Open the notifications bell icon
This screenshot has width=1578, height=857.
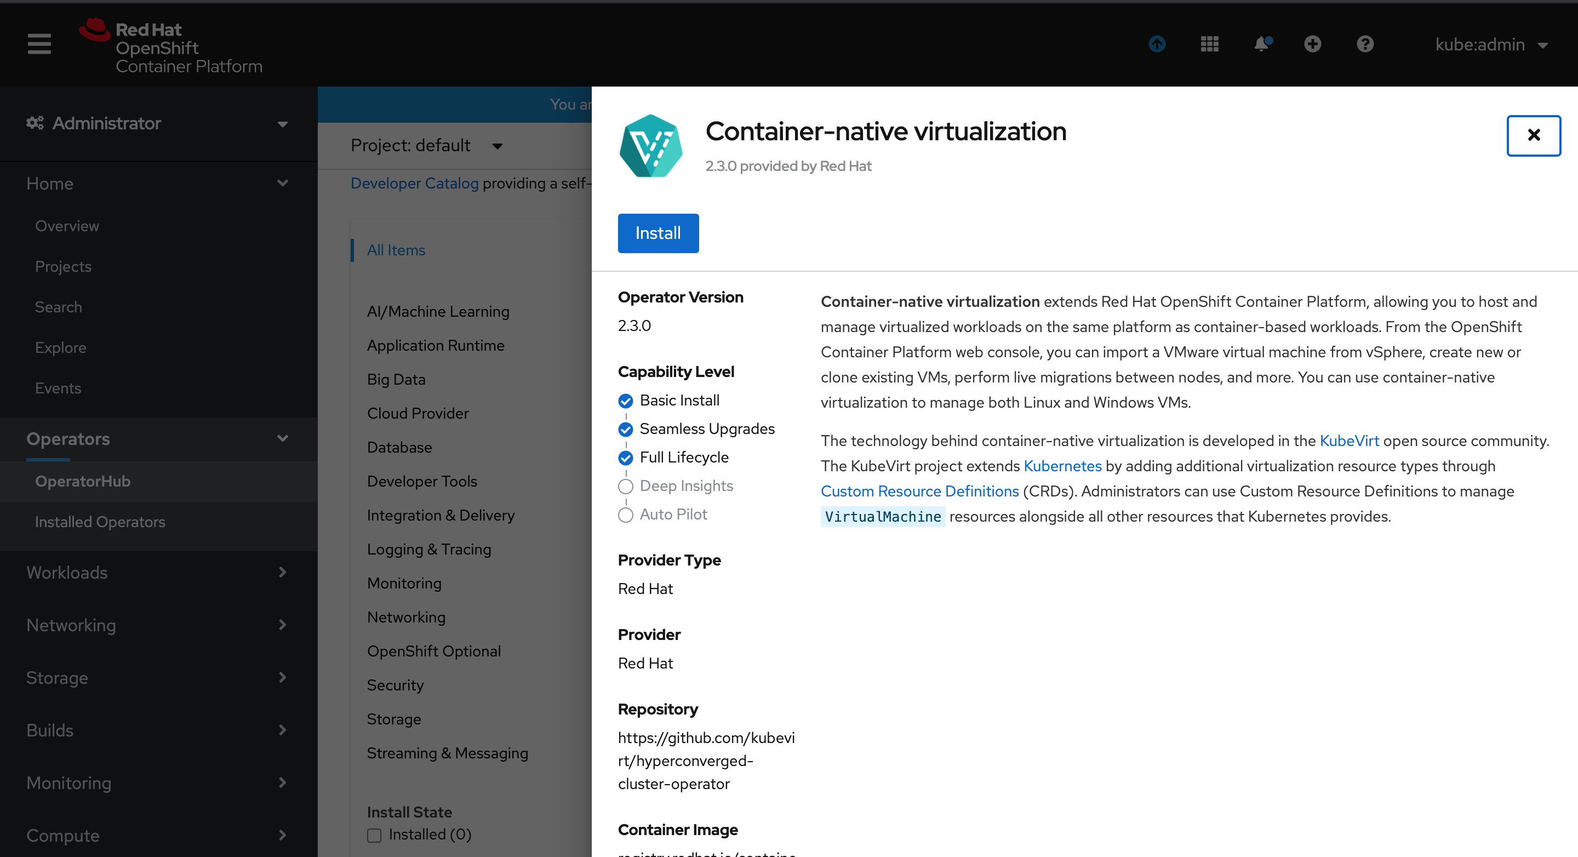tap(1262, 44)
